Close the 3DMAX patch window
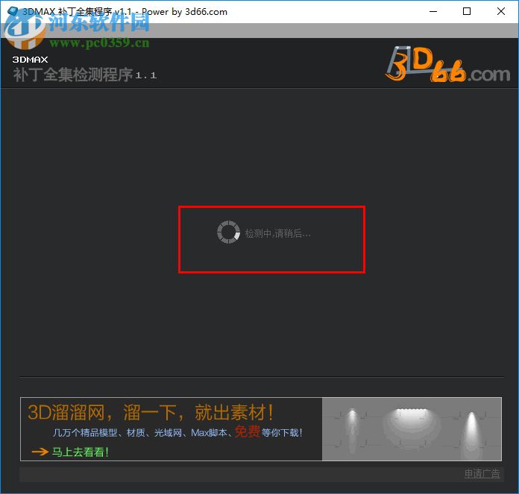This screenshot has width=519, height=494. tap(501, 12)
